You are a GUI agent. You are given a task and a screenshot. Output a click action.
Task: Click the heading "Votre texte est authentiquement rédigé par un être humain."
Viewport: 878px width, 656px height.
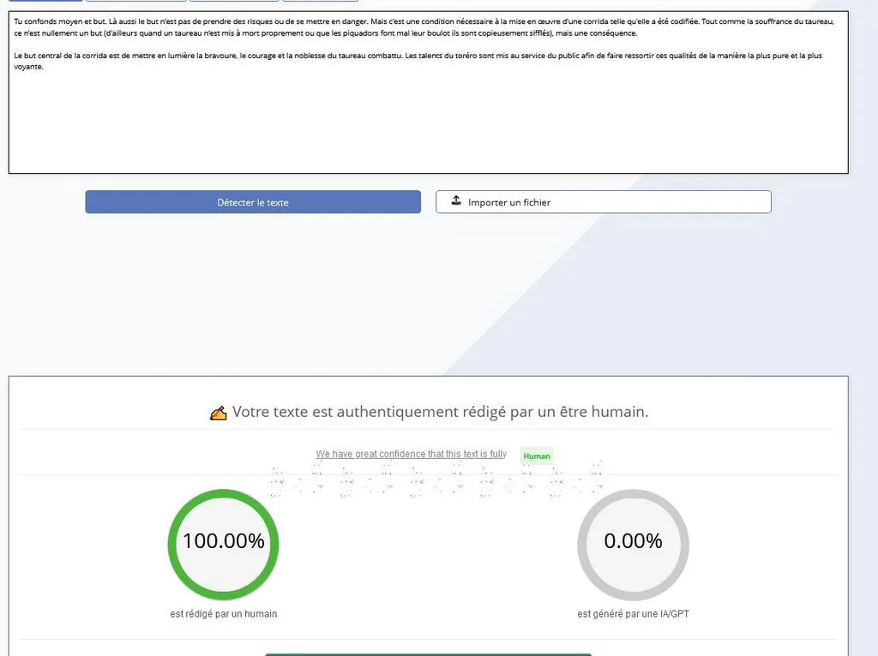coord(440,412)
